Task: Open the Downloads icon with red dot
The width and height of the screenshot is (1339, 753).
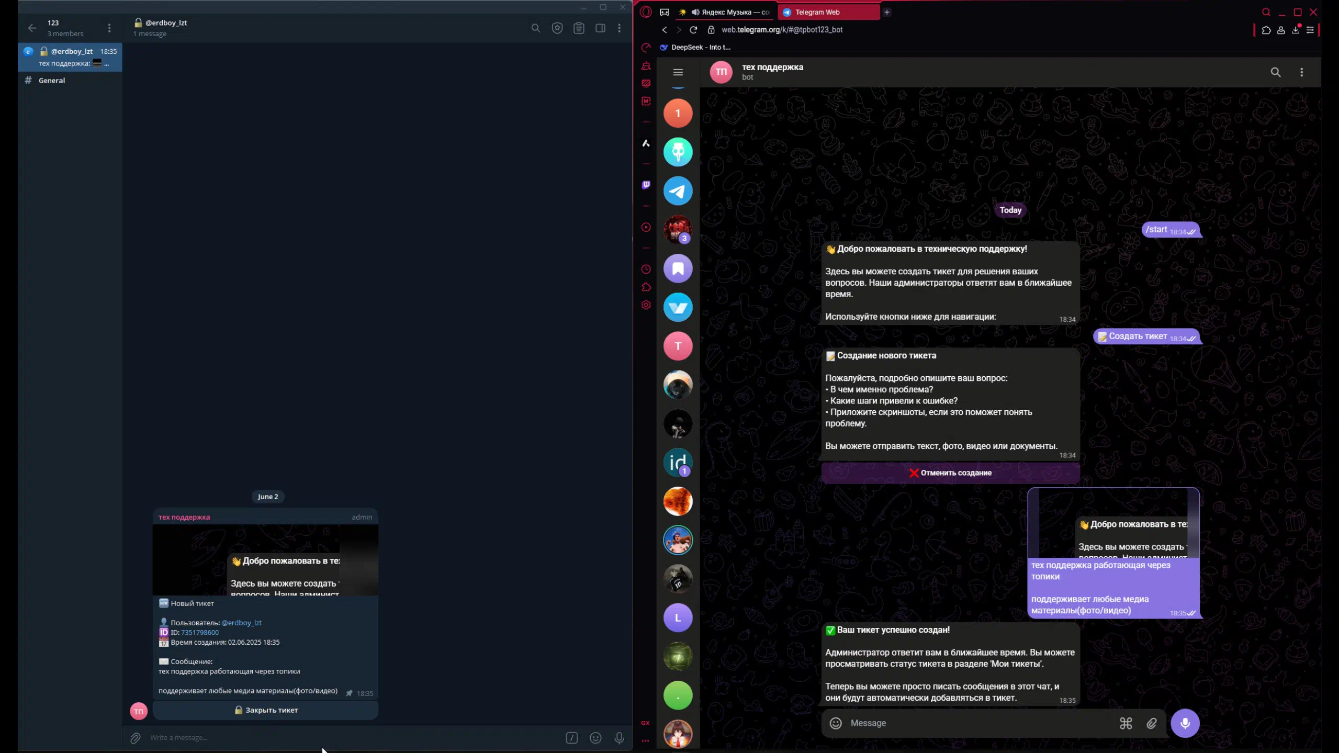Action: click(x=1296, y=30)
